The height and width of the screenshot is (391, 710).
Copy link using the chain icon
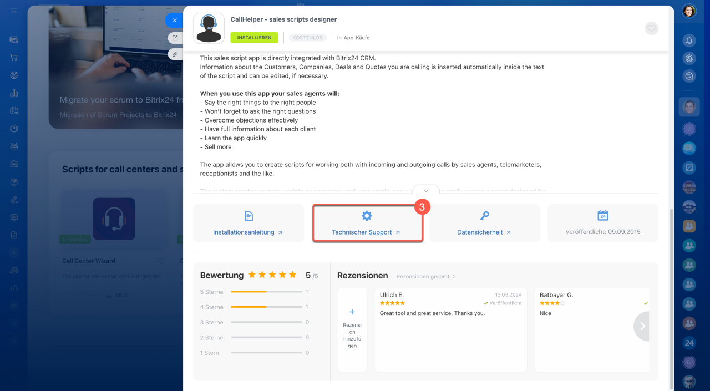click(x=175, y=54)
